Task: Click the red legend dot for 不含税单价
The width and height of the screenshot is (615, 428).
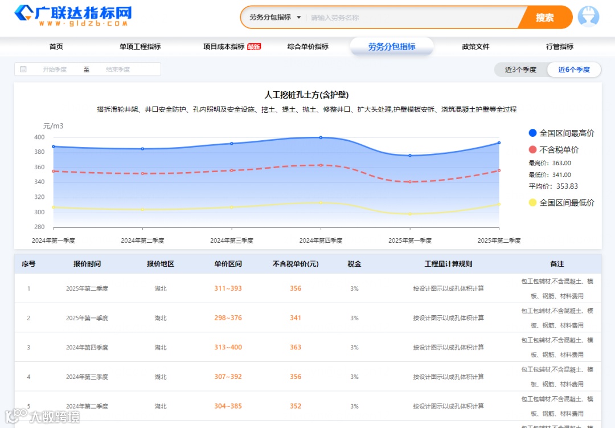Action: (x=532, y=150)
